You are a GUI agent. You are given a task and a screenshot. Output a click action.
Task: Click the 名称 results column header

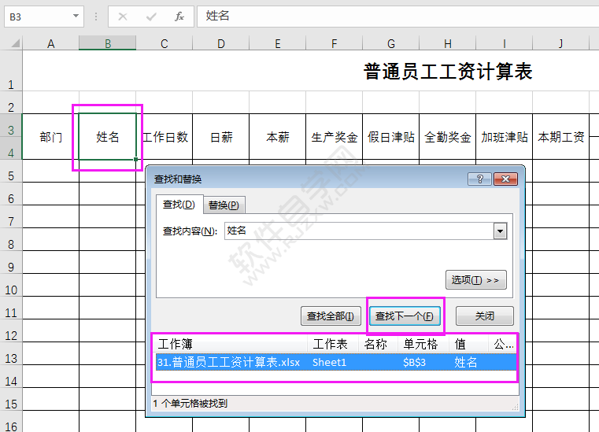[378, 344]
